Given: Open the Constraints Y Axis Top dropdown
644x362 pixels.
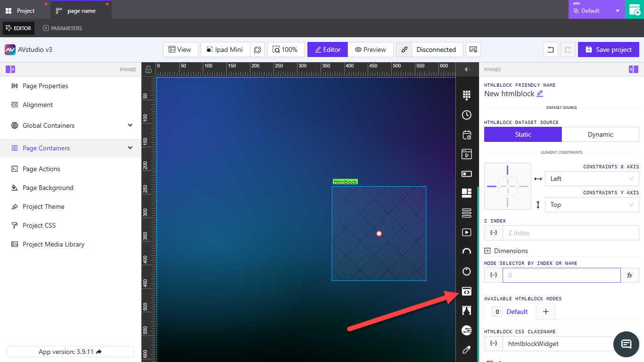Looking at the screenshot, I should point(592,205).
